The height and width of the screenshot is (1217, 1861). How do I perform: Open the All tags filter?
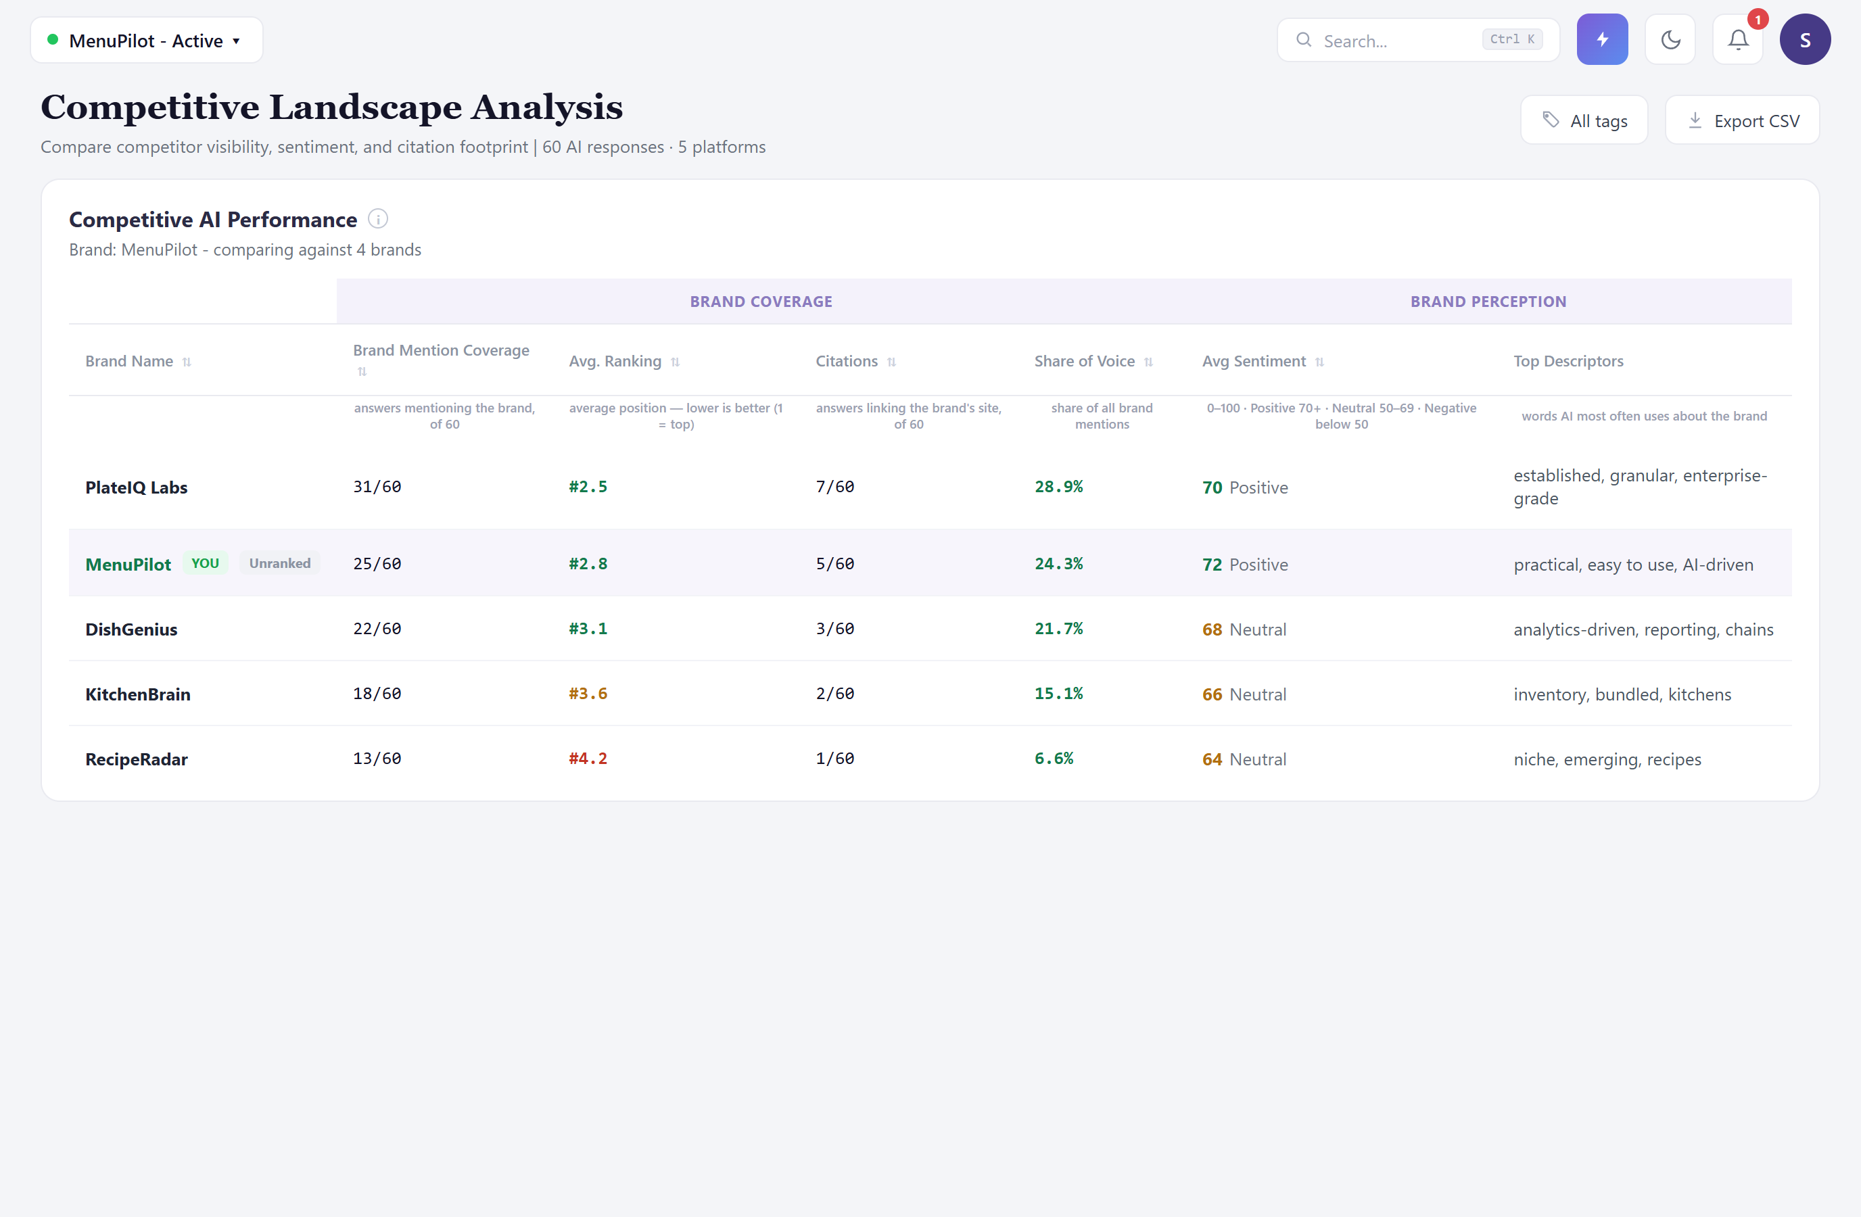(x=1584, y=120)
